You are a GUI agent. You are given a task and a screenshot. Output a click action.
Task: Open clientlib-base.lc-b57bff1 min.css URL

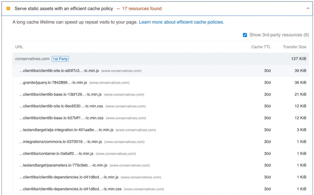click(61, 118)
